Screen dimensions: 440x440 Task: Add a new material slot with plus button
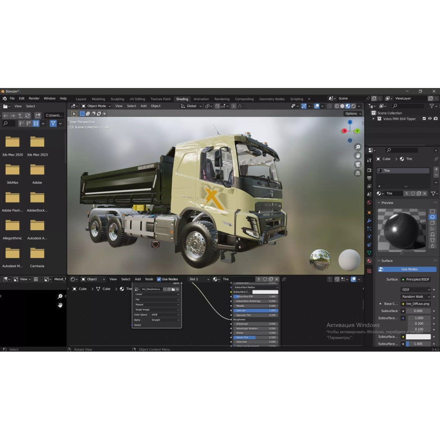(x=436, y=169)
